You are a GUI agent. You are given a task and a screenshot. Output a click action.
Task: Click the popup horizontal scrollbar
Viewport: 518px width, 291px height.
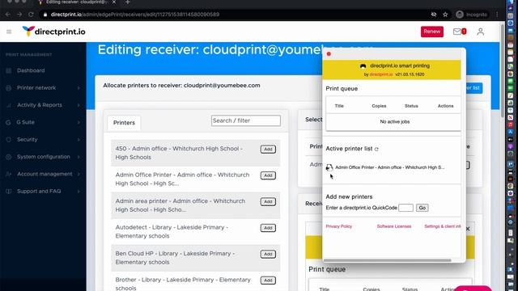[x=387, y=260]
